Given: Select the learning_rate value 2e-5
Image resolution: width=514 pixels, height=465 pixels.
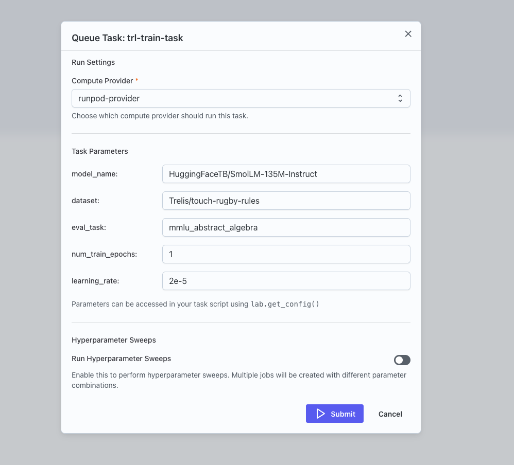Looking at the screenshot, I should (x=286, y=281).
